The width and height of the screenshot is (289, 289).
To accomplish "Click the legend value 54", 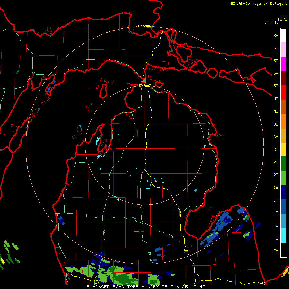I will [276, 73].
